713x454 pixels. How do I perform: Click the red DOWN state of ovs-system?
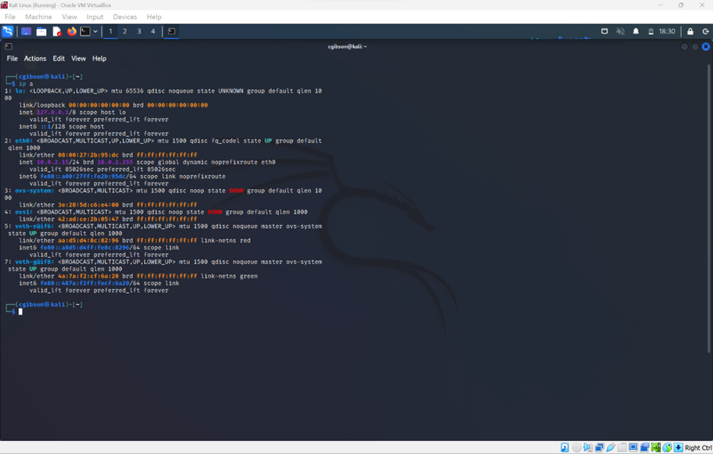tap(236, 191)
